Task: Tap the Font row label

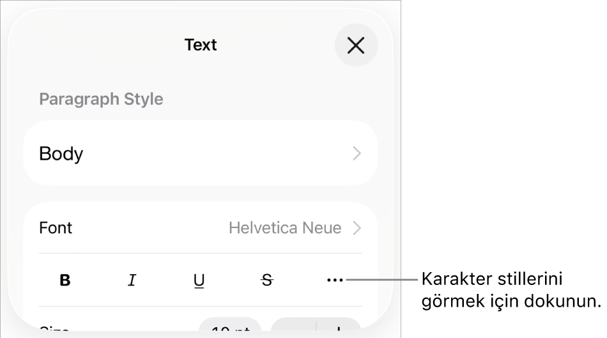Action: coord(56,228)
